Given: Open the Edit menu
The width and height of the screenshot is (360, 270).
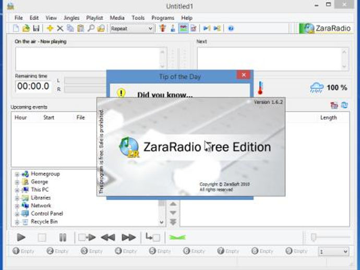Looking at the screenshot, I should 34,18.
